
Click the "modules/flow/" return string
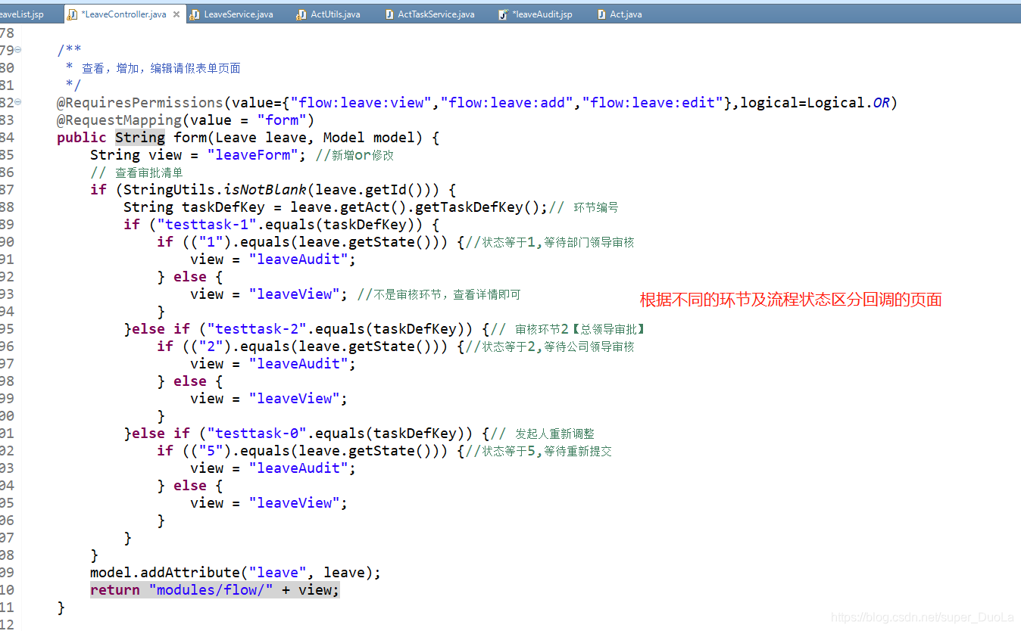[211, 589]
